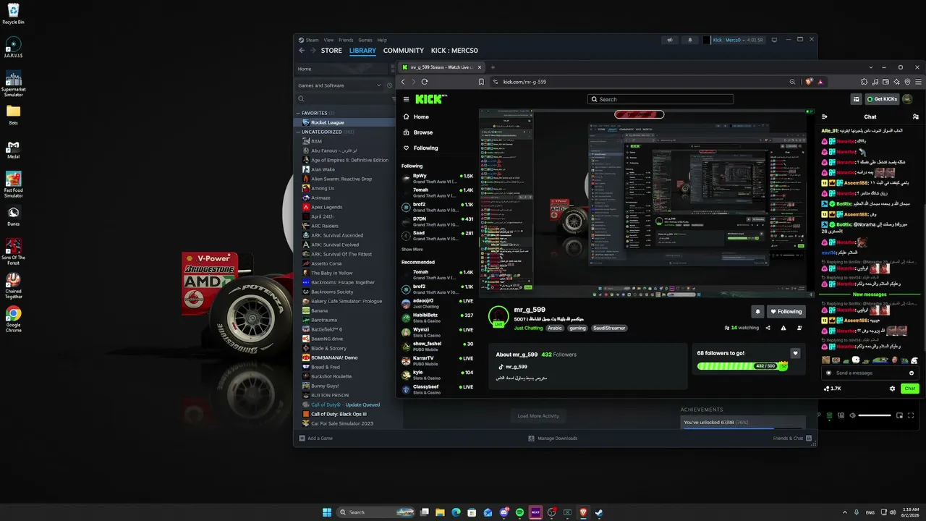
Task: Open emote picker in message box
Action: (912, 373)
